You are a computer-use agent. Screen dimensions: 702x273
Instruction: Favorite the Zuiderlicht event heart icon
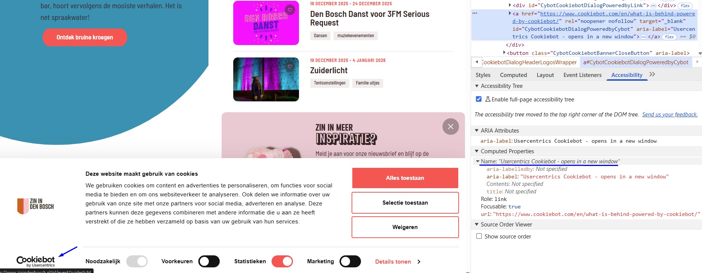290,66
